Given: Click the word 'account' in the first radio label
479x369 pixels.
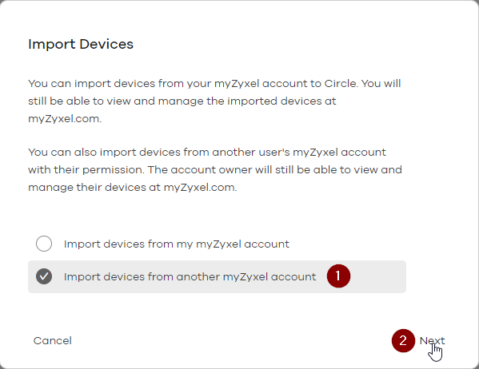Looking at the screenshot, I should (266, 244).
